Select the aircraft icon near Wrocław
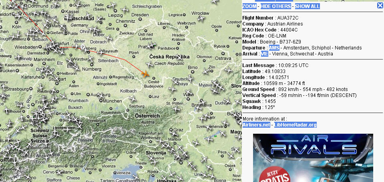This screenshot has width=384, height=182. click(201, 18)
